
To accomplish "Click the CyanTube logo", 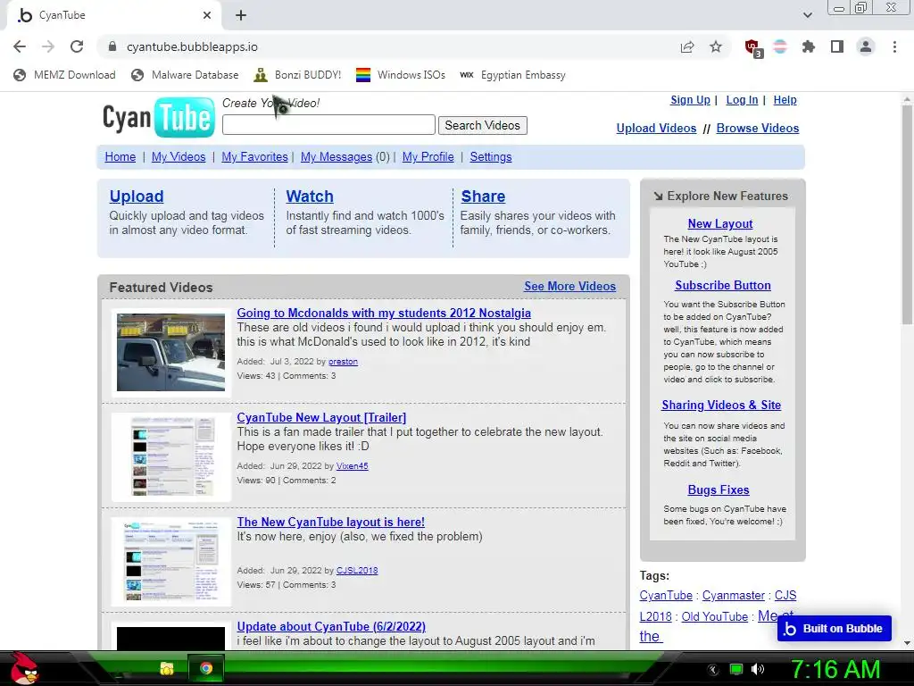I will (159, 117).
